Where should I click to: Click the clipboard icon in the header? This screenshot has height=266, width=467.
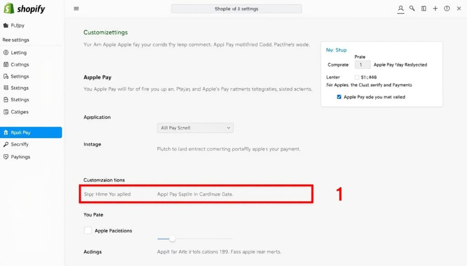coord(424,9)
